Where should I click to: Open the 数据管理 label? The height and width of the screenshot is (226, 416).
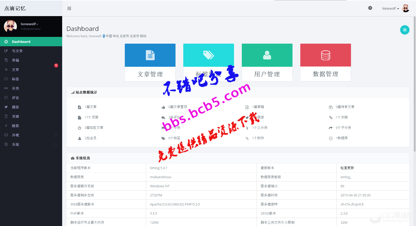pyautogui.click(x=326, y=74)
